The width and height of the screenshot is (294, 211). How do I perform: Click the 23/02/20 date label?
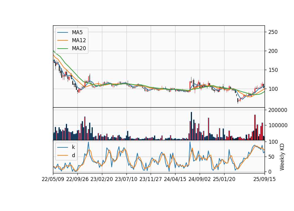click(102, 179)
